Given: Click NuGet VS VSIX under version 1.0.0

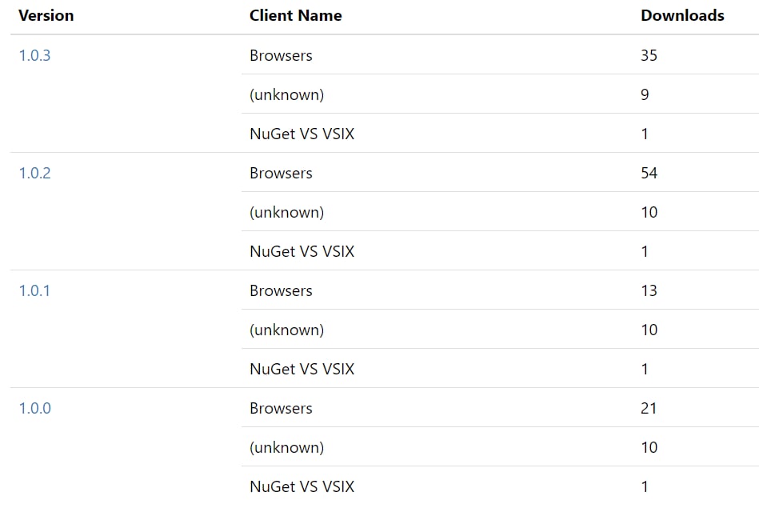Looking at the screenshot, I should pos(302,487).
